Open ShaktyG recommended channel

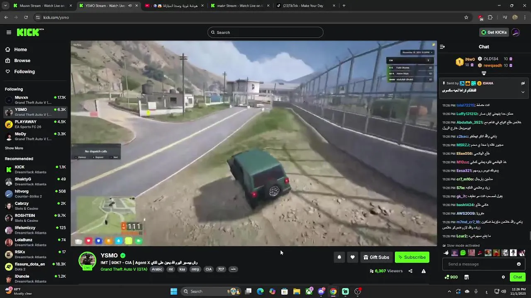point(35,181)
